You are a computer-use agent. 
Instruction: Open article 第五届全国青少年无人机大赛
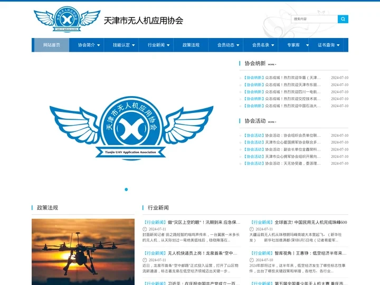click(x=311, y=283)
